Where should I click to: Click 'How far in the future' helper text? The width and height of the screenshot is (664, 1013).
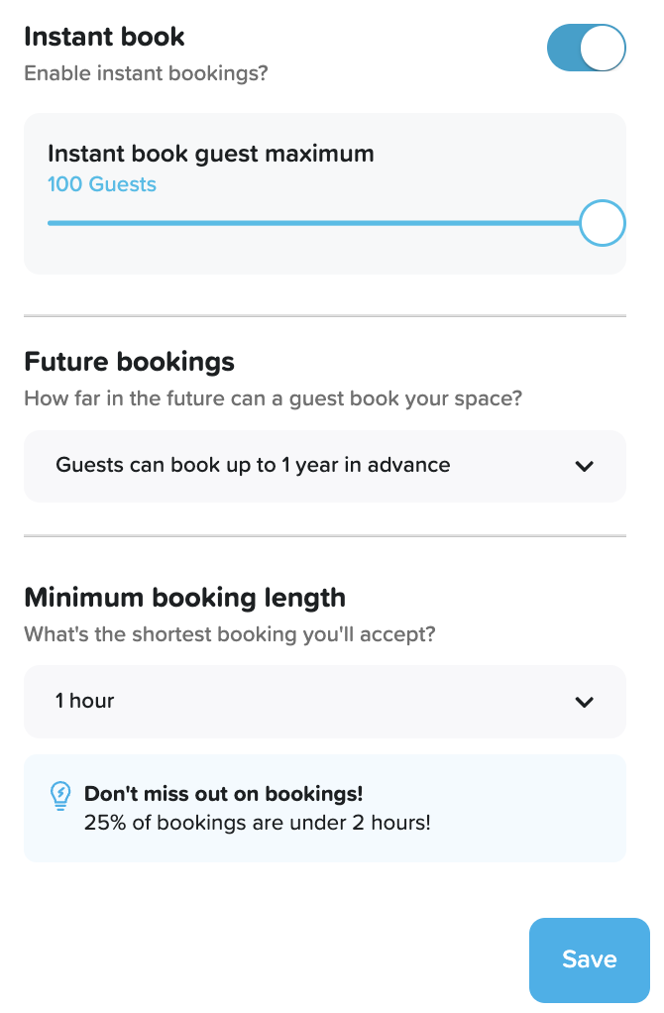[x=273, y=399]
